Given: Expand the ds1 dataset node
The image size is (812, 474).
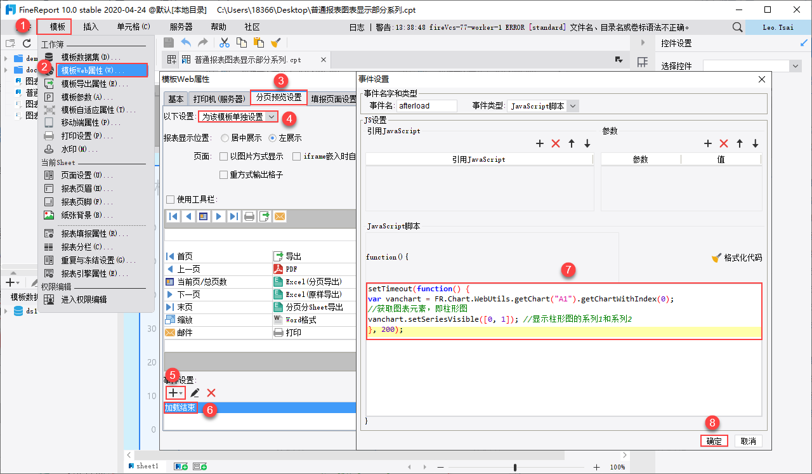Looking at the screenshot, I should tap(6, 311).
